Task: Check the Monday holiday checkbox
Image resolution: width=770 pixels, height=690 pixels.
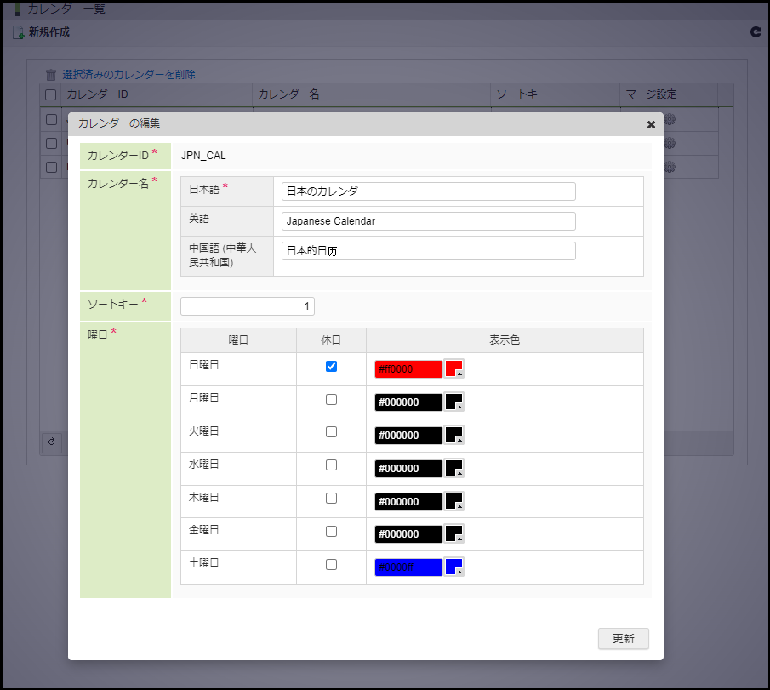Action: pyautogui.click(x=331, y=399)
